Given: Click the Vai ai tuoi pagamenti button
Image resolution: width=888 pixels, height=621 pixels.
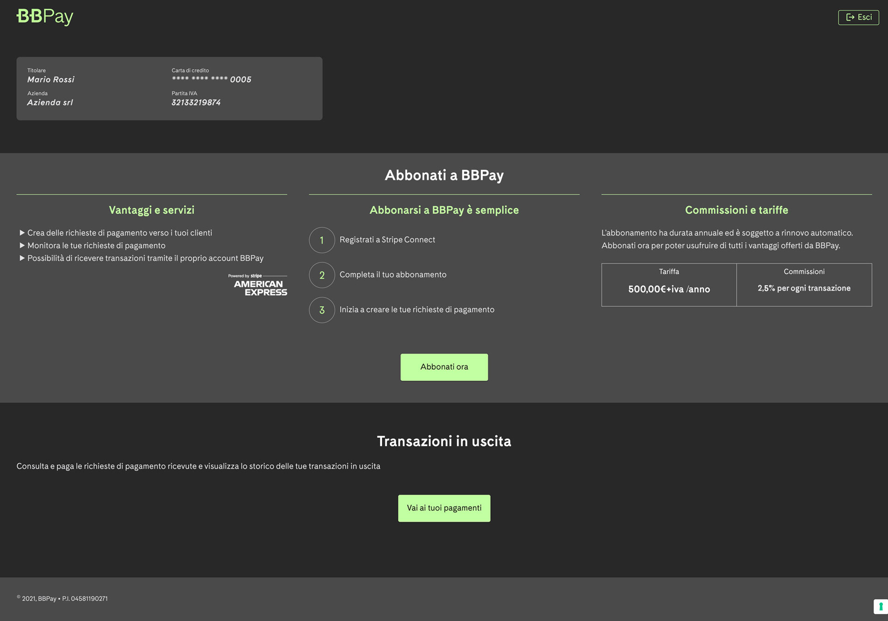Looking at the screenshot, I should 444,508.
